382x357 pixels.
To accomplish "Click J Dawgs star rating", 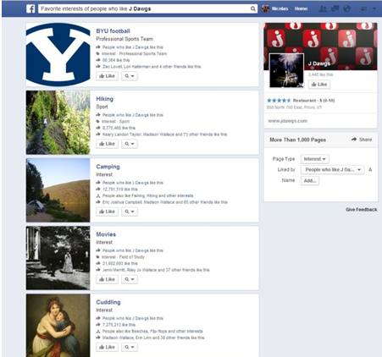I will 279,101.
